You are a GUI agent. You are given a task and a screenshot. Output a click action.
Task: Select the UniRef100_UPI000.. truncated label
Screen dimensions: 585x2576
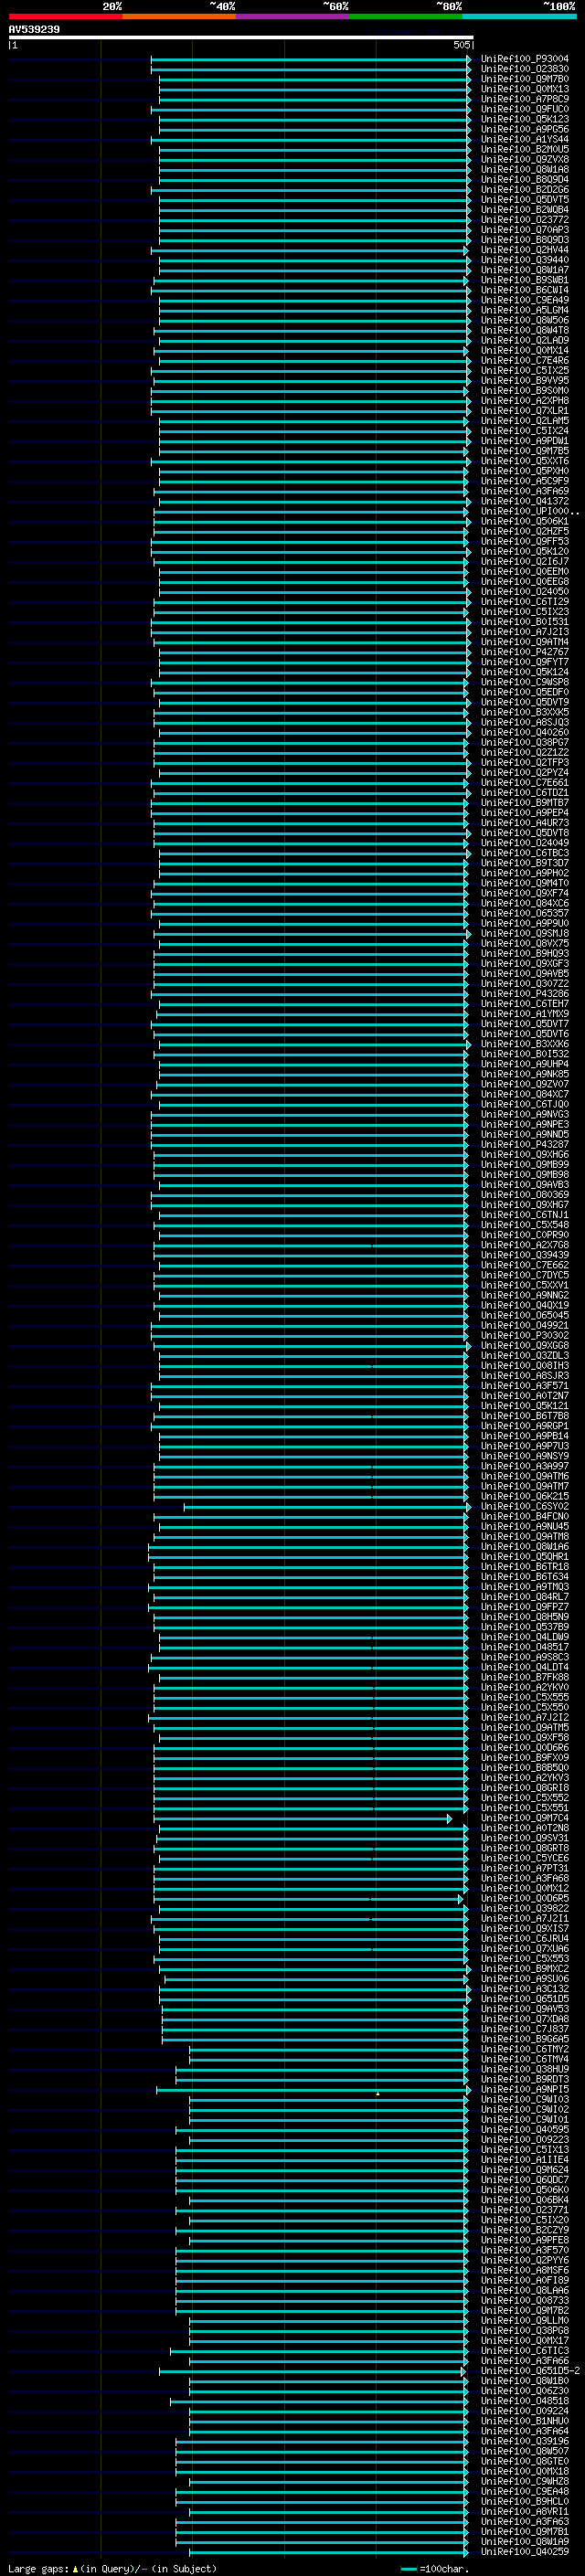(x=529, y=511)
